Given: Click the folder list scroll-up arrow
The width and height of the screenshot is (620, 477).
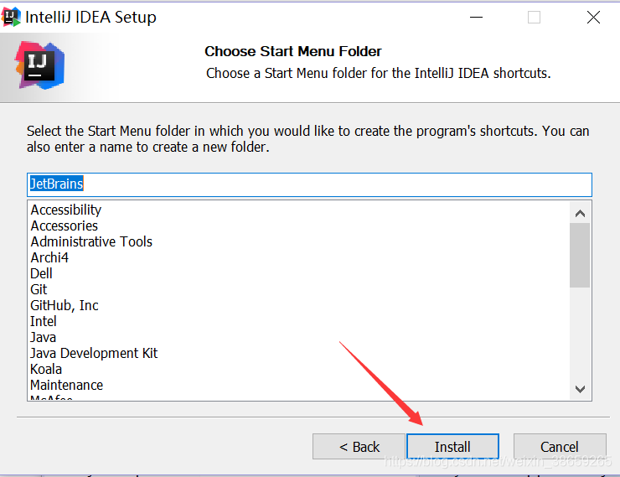Looking at the screenshot, I should (x=580, y=214).
